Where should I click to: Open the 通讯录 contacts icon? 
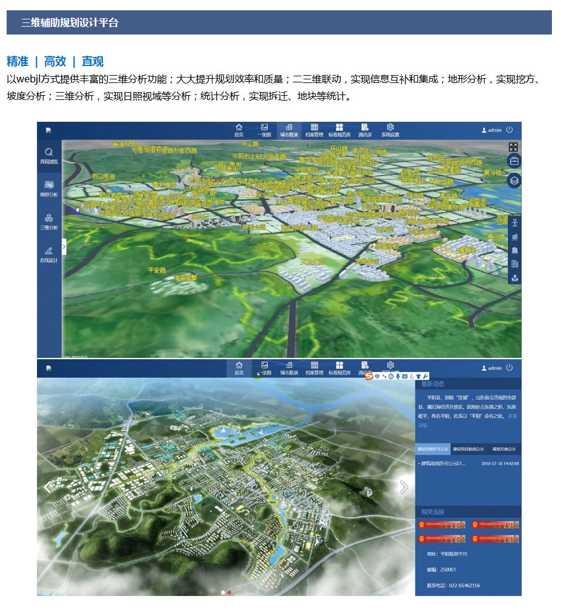click(365, 130)
